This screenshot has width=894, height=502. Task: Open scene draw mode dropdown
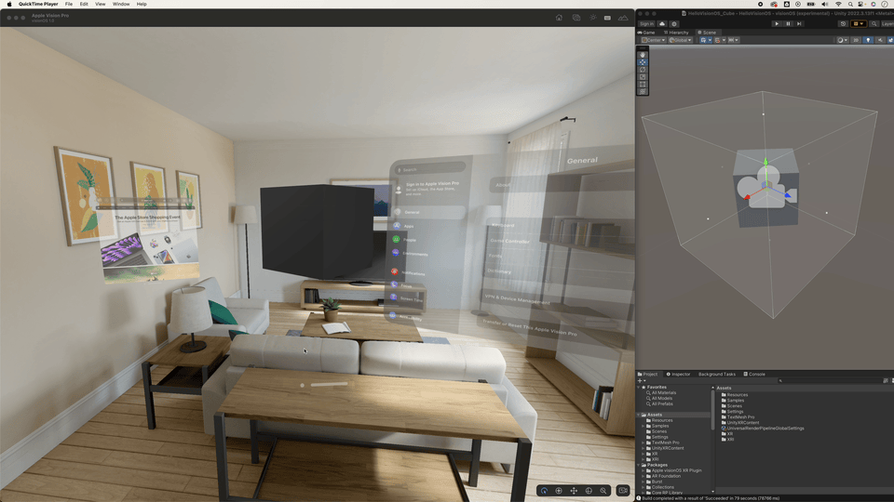pos(843,40)
